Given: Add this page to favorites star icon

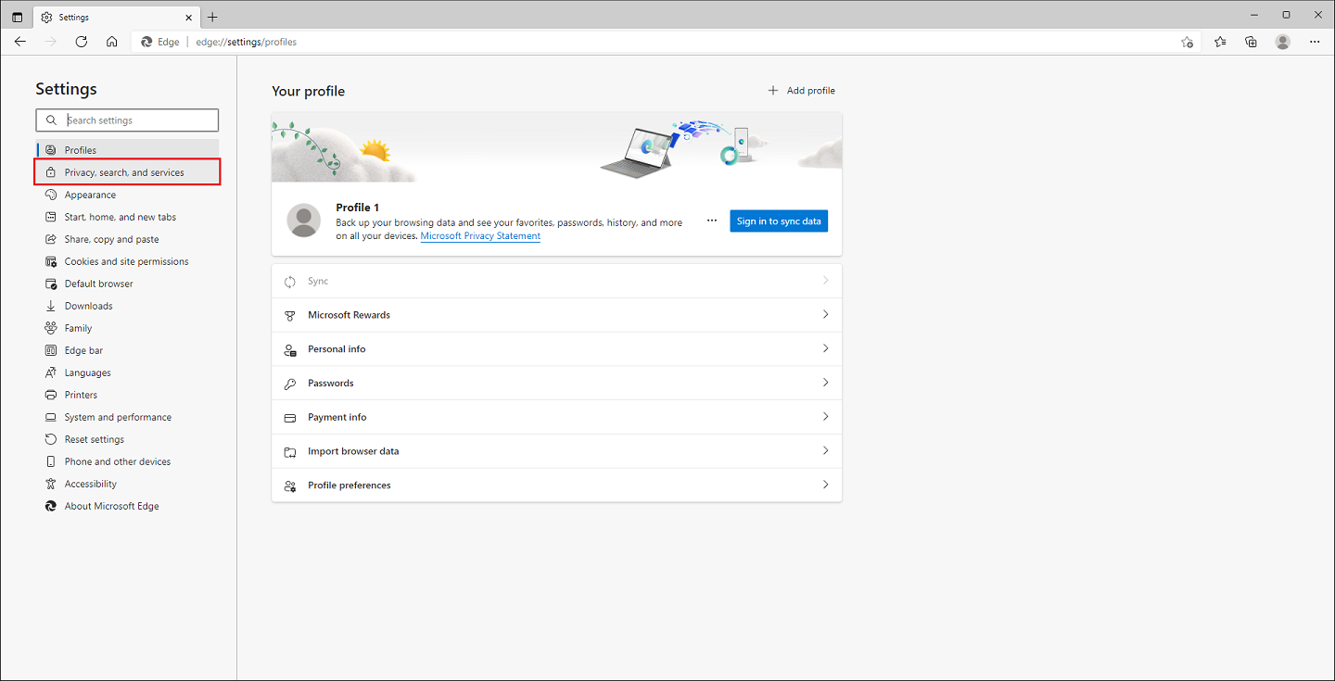Looking at the screenshot, I should [1187, 42].
